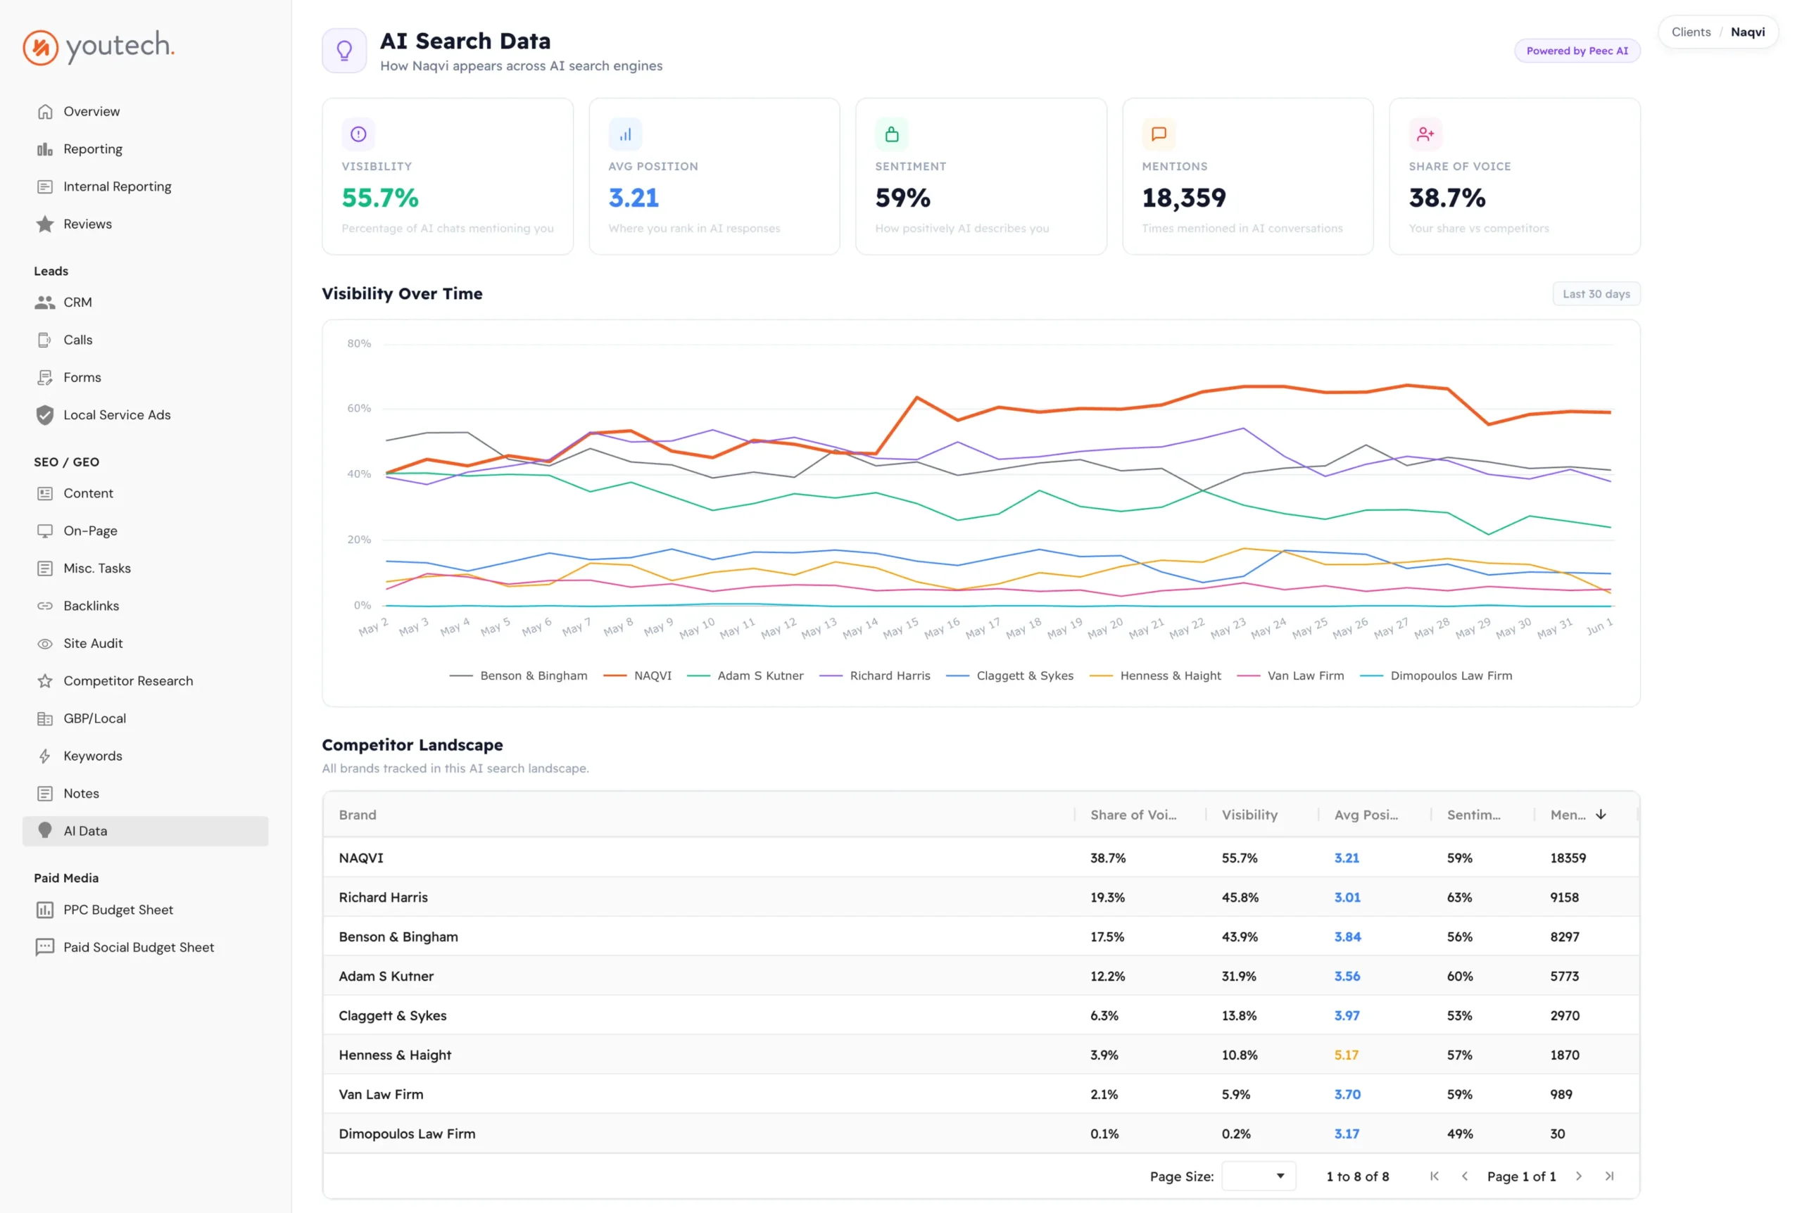Click the Share of Voice user-plus icon

pos(1425,134)
